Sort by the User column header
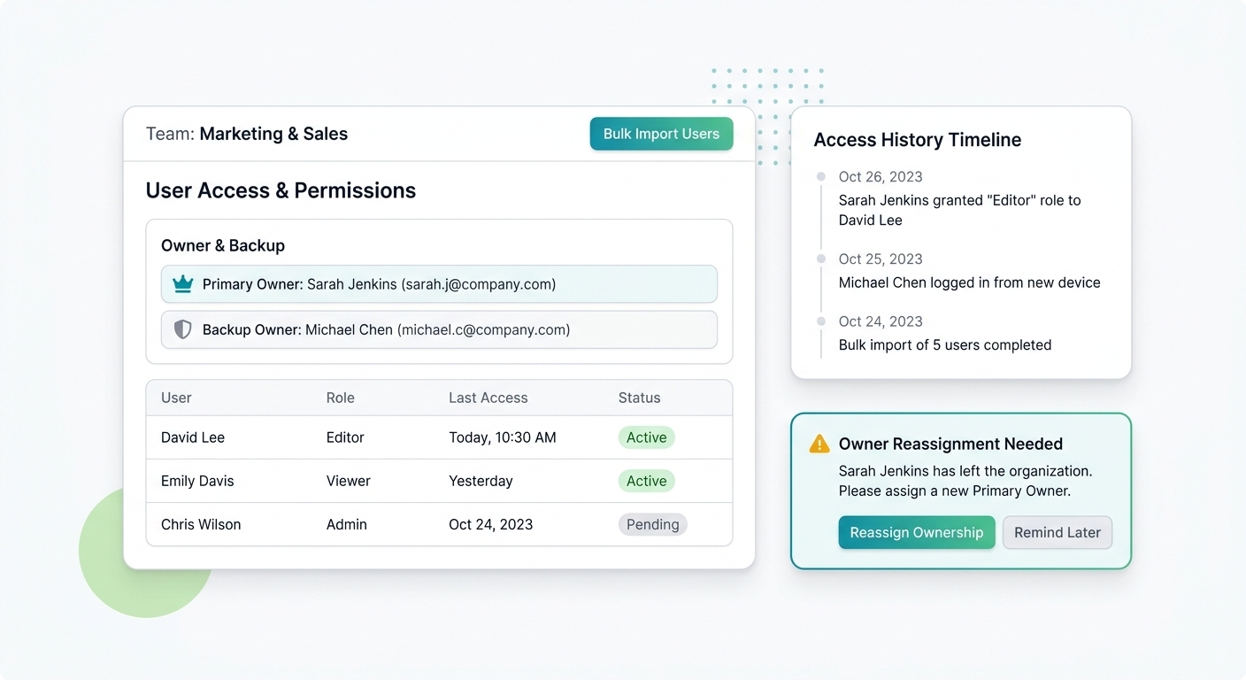The image size is (1246, 680). click(176, 398)
